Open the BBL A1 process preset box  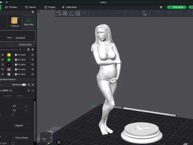(x=12, y=91)
